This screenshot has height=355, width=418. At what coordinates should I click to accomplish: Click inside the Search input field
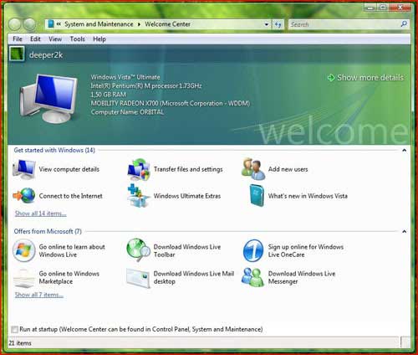point(344,24)
